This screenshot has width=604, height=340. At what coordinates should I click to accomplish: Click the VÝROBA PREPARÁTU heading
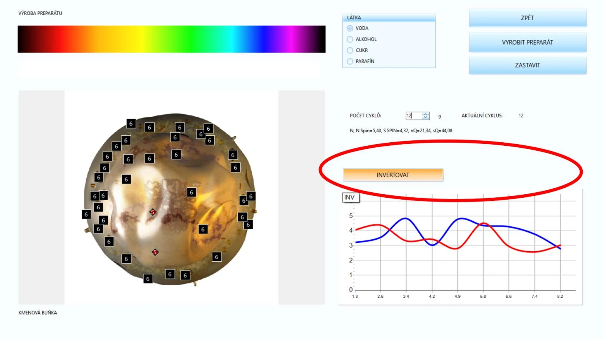[x=40, y=13]
